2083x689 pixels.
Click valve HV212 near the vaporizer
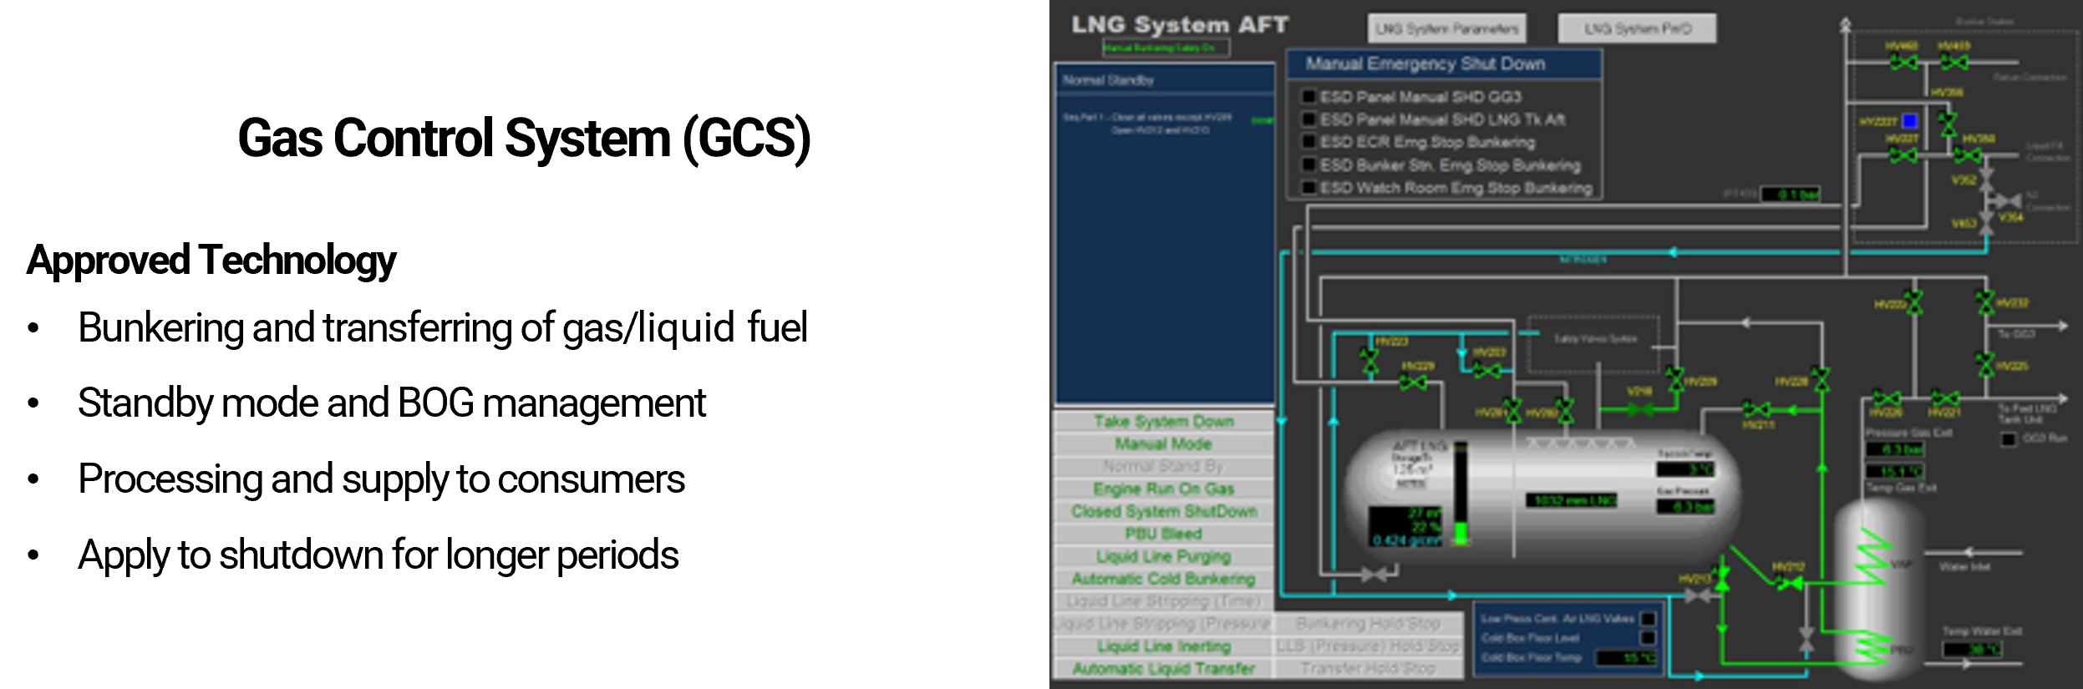(x=1788, y=583)
